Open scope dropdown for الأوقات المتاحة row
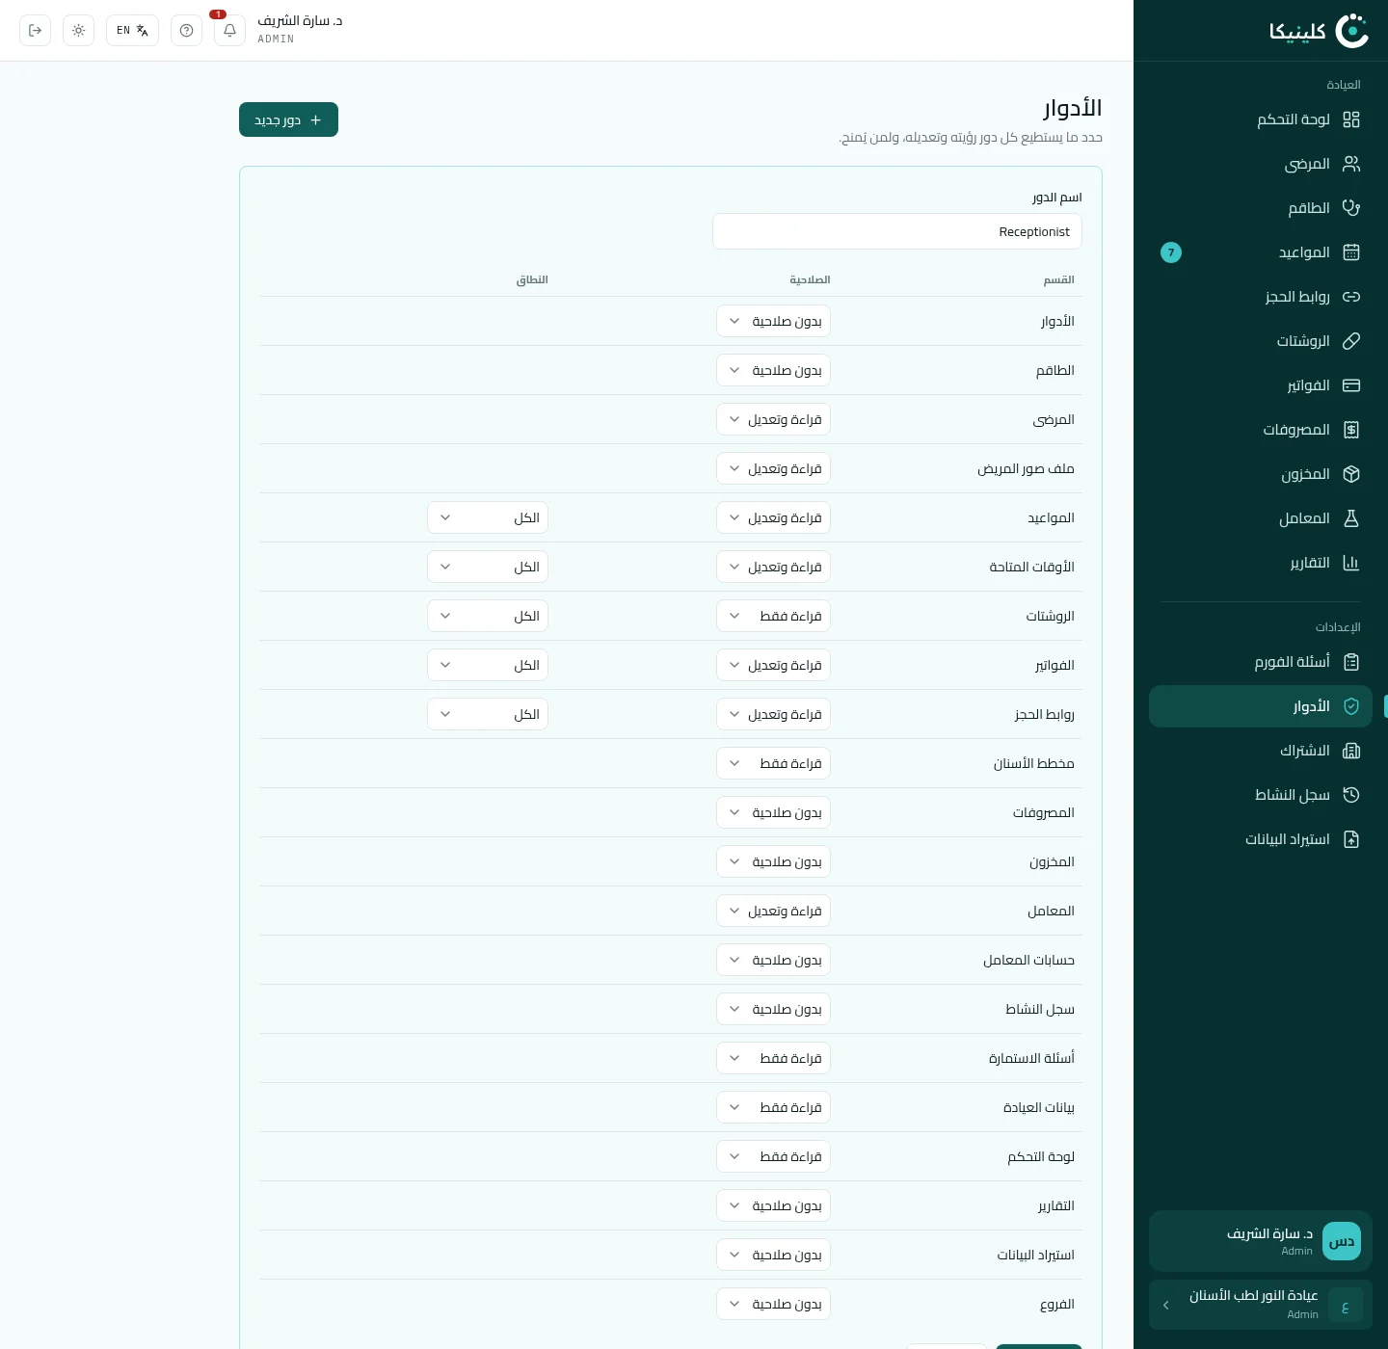The image size is (1388, 1349). coord(488,567)
